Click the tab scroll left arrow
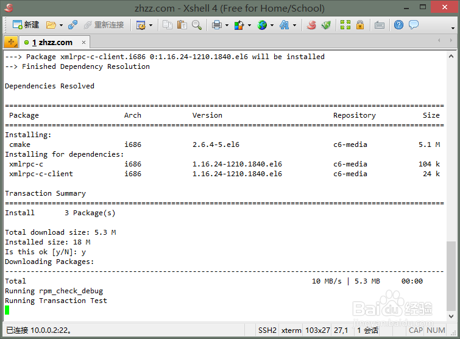 [439, 40]
